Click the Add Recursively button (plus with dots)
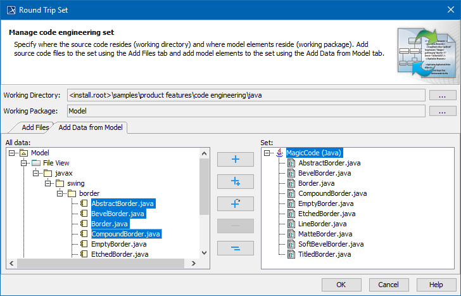Viewport: 461px width, 296px height. (235, 181)
